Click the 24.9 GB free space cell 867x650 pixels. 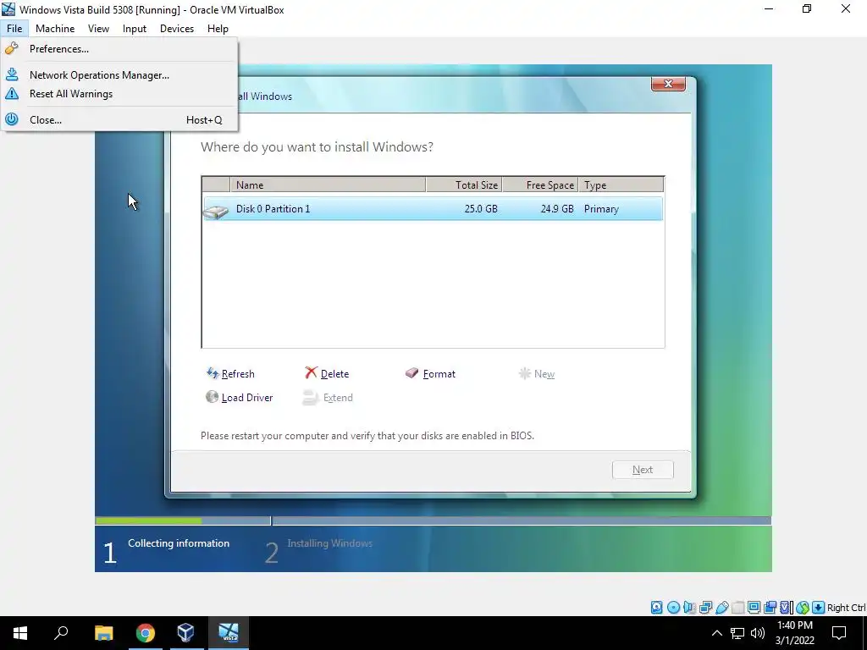pos(557,209)
